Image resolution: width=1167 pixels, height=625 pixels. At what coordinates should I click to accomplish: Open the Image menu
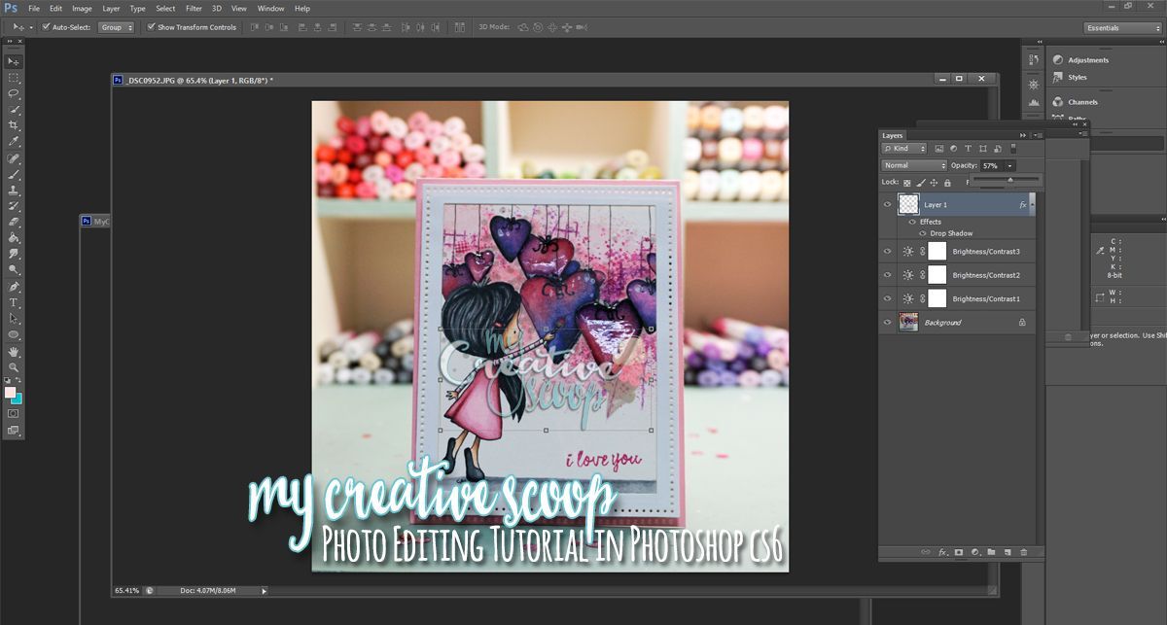coord(82,8)
